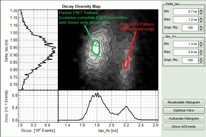Screen dimensions: 206x137
Task: Focus the tau_Av Min value field
Action: click(186, 44)
